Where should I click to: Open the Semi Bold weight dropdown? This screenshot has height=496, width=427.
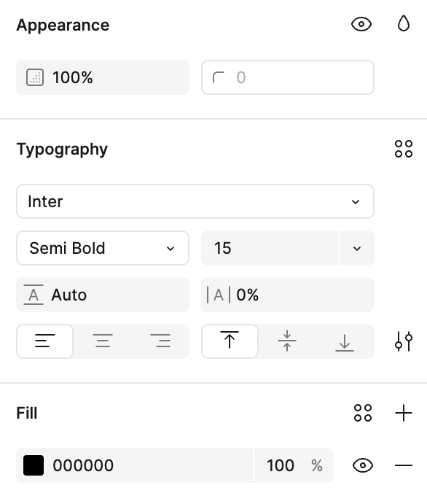tap(103, 248)
